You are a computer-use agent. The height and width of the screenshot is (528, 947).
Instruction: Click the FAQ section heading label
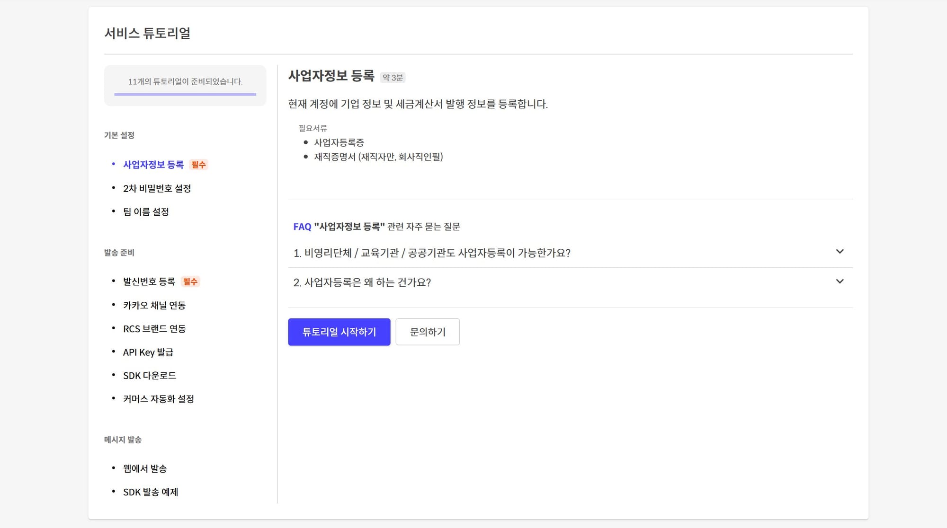click(302, 227)
